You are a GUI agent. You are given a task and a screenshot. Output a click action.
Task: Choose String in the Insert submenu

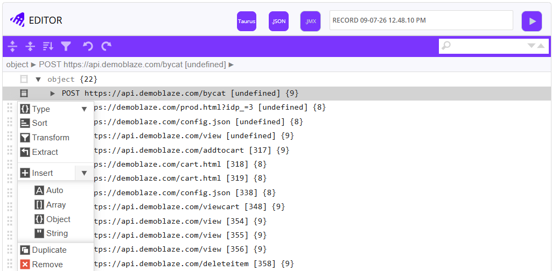[x=55, y=233]
